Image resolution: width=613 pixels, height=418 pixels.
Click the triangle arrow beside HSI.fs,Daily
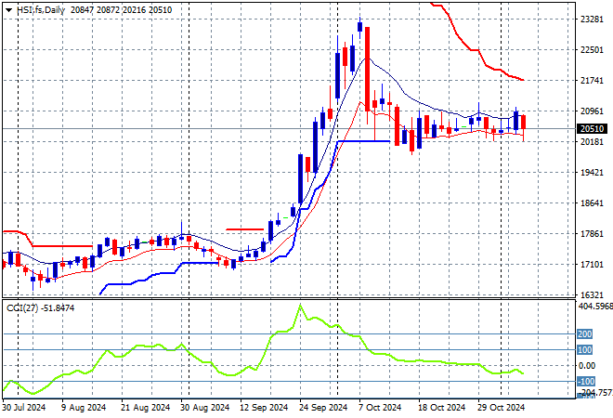8,7
